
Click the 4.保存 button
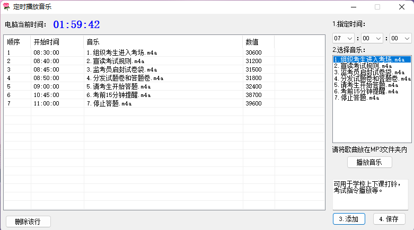coord(389,219)
